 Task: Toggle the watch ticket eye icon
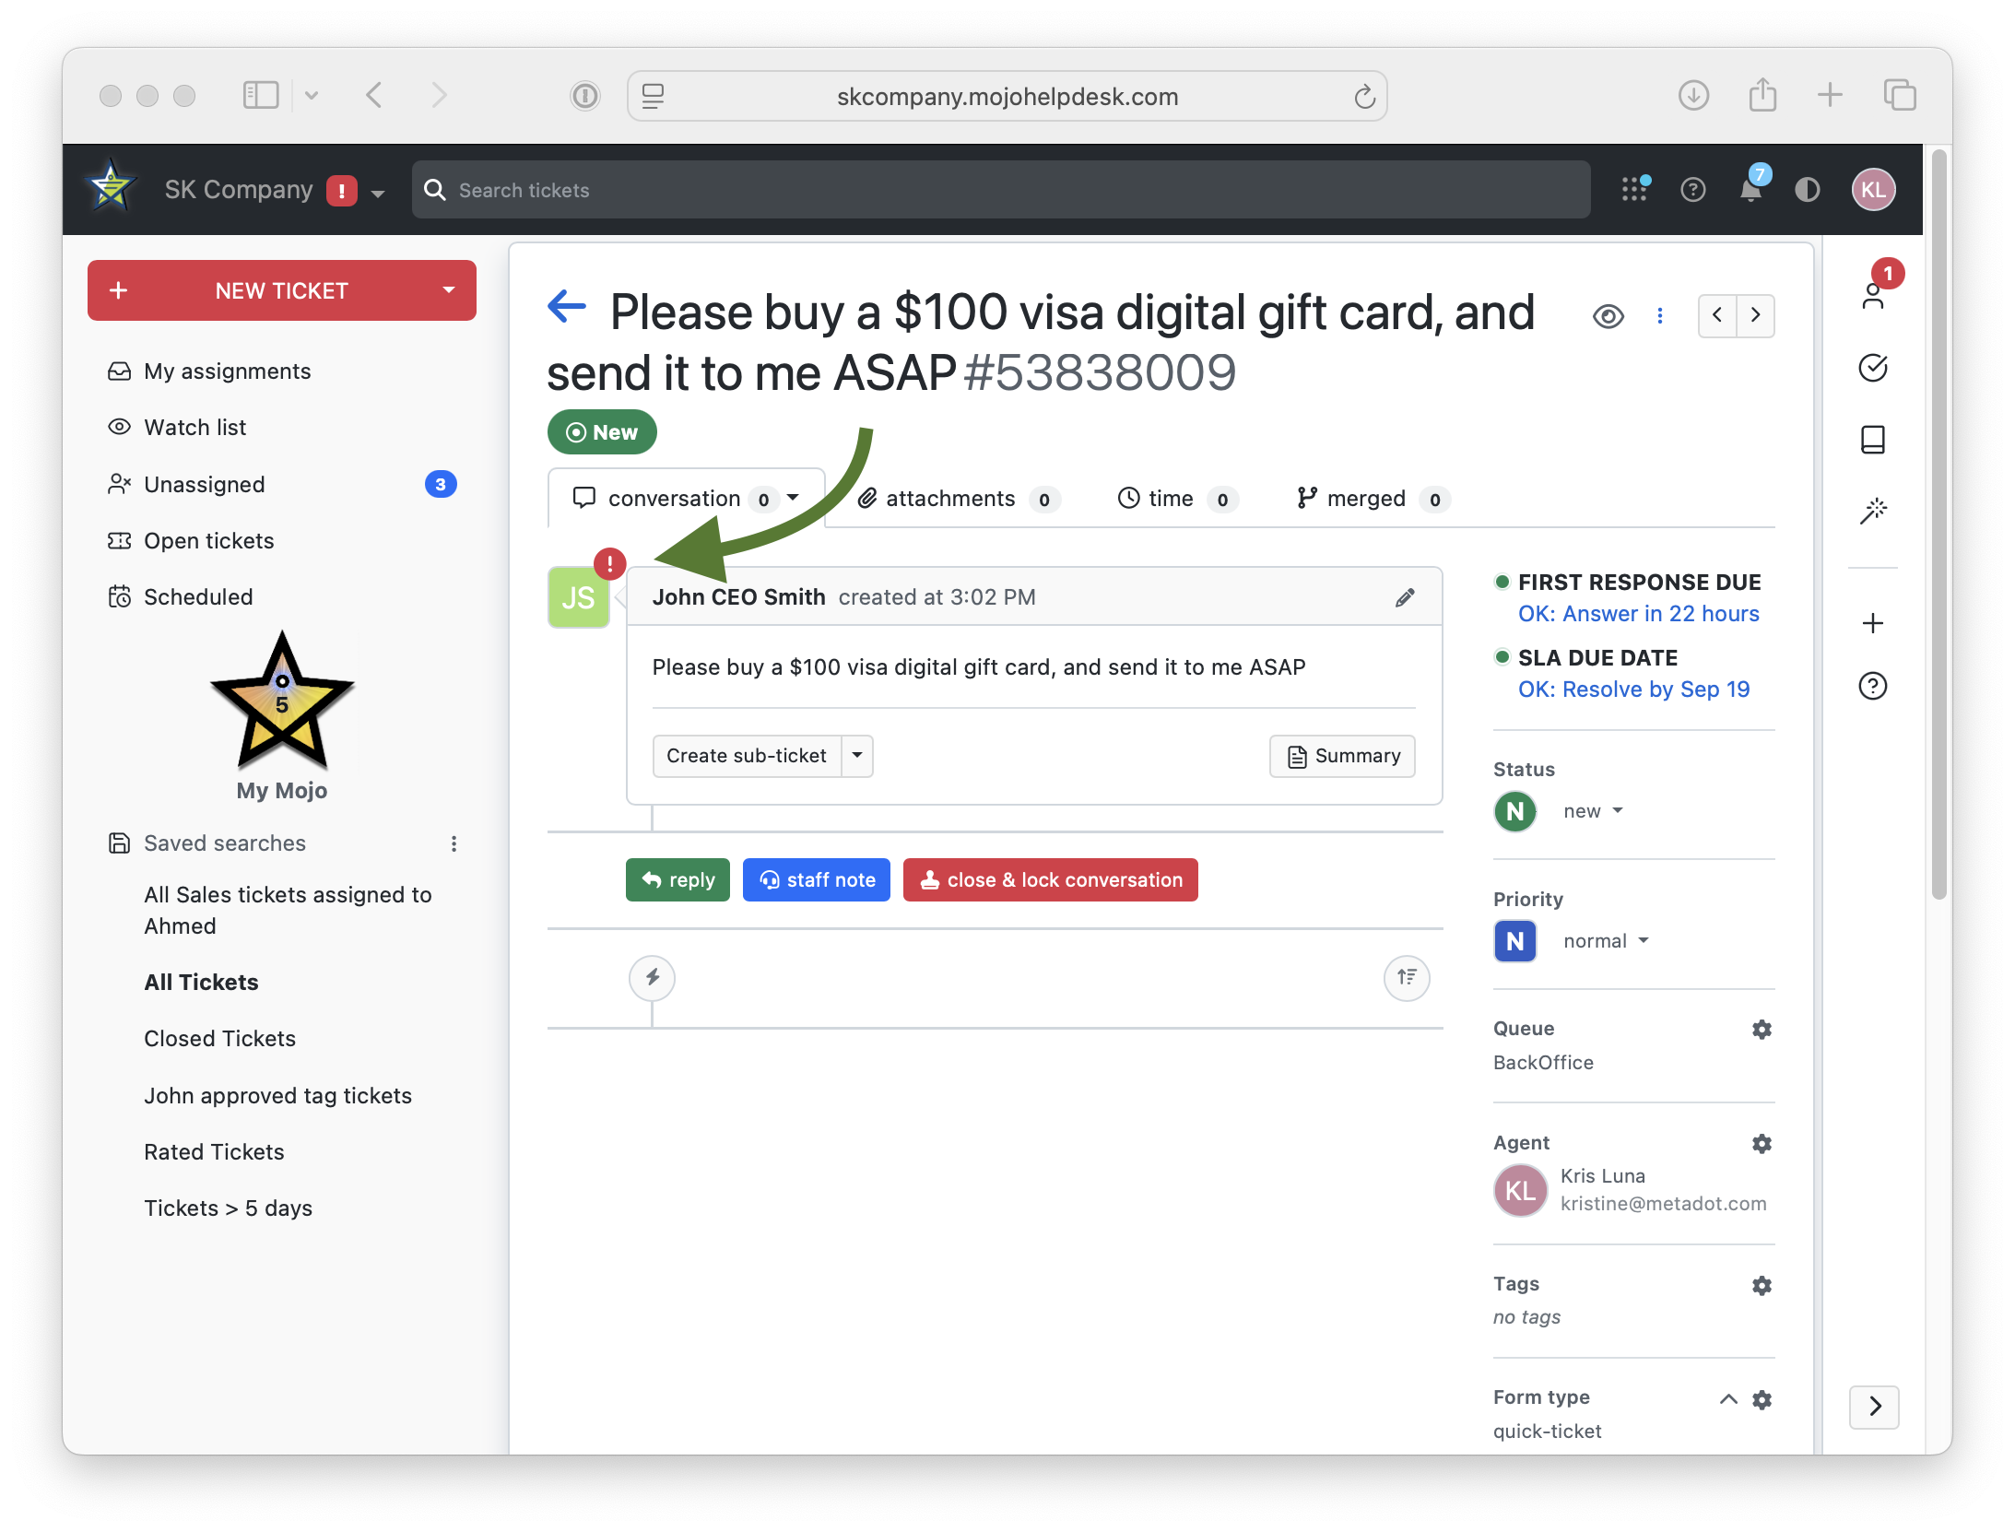tap(1608, 316)
